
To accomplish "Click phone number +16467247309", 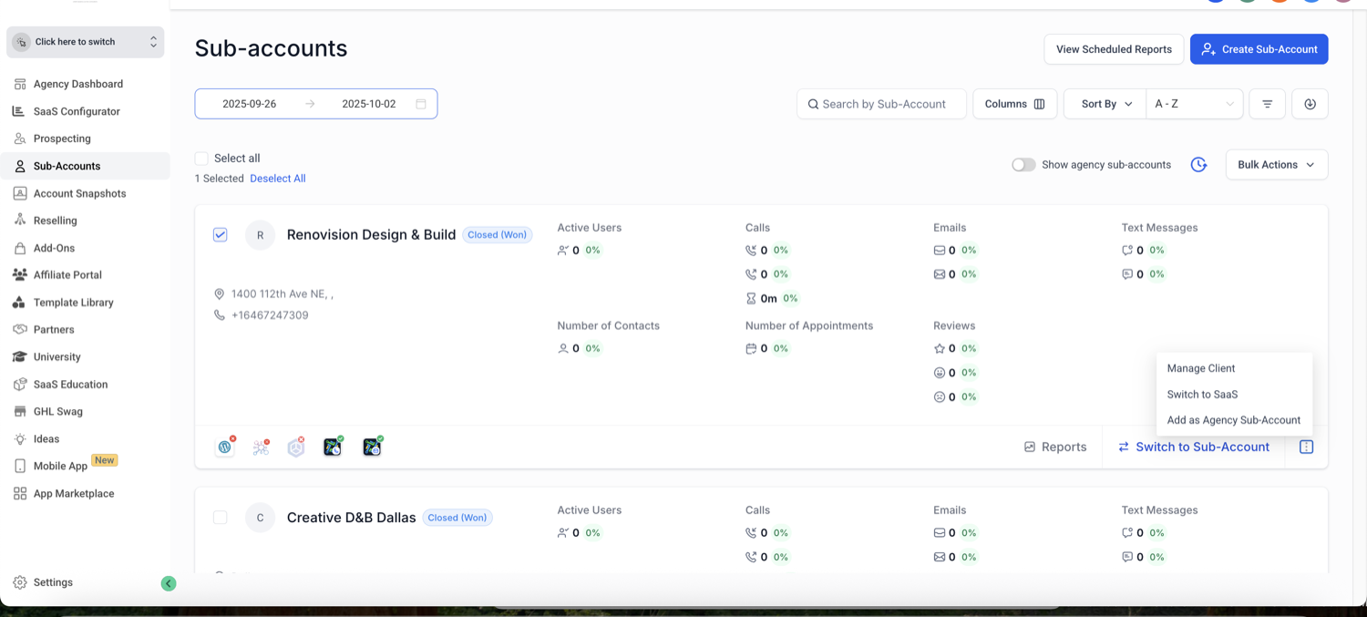I will [x=270, y=315].
